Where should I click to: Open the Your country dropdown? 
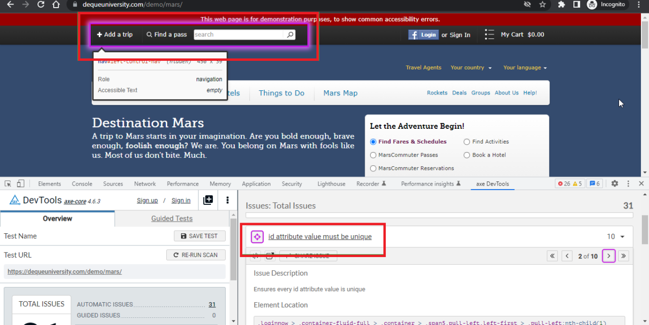471,68
